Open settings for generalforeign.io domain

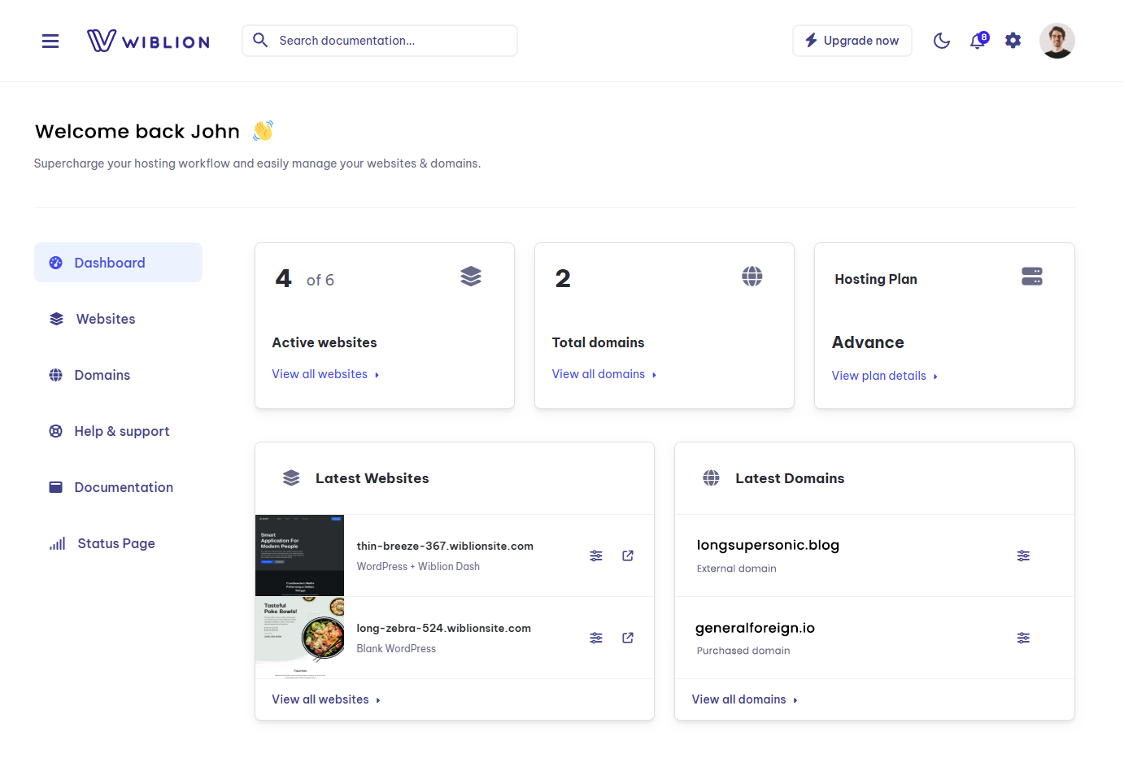1023,638
